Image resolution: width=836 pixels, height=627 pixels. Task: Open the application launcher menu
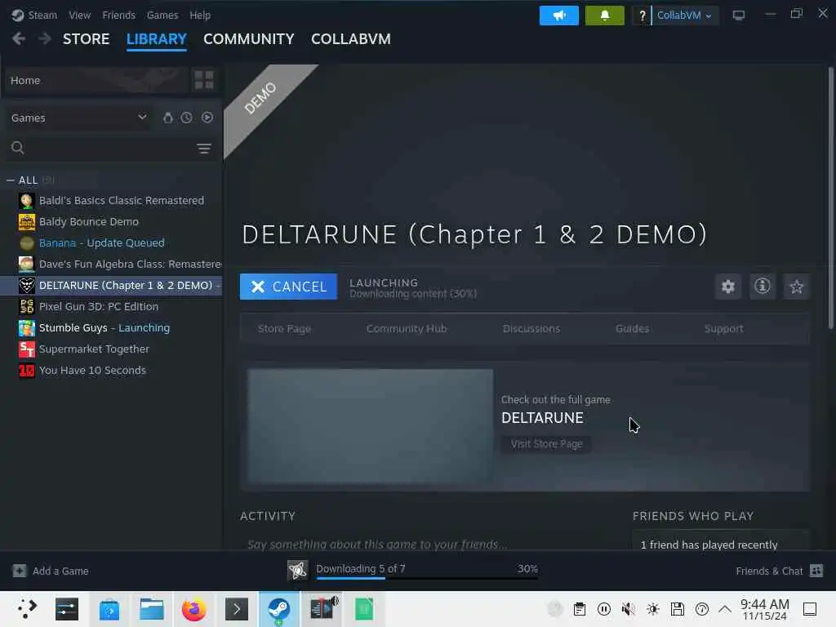(x=27, y=609)
